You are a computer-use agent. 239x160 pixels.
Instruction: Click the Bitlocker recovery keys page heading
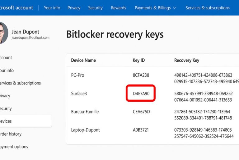point(115,34)
